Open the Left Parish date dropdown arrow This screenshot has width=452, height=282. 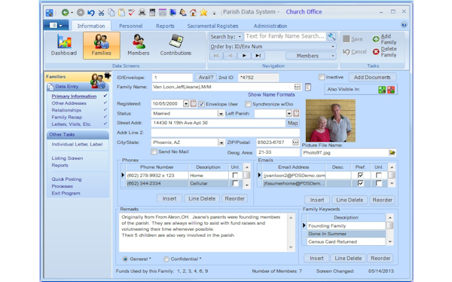coord(289,113)
